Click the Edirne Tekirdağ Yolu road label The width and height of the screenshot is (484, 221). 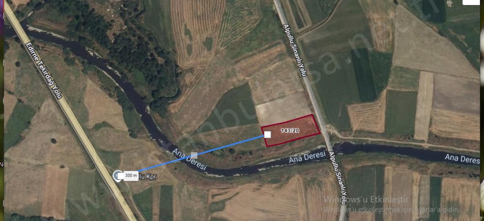coord(44,70)
